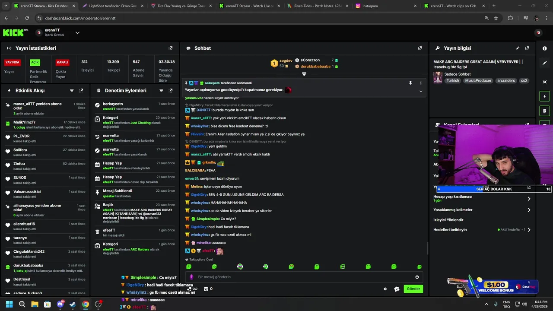This screenshot has height=311, width=553.
Task: Insert the headphones green emote
Action: click(265, 267)
